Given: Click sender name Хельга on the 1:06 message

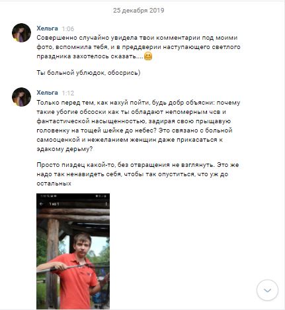Looking at the screenshot, I should point(47,28).
